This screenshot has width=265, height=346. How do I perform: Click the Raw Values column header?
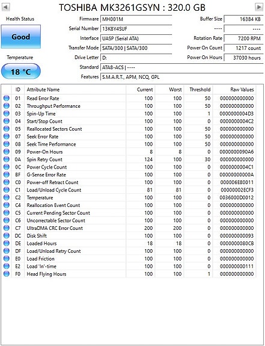234,90
